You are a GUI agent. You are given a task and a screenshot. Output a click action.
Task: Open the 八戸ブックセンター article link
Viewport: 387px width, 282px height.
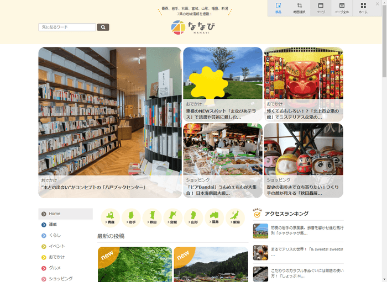click(x=93, y=188)
